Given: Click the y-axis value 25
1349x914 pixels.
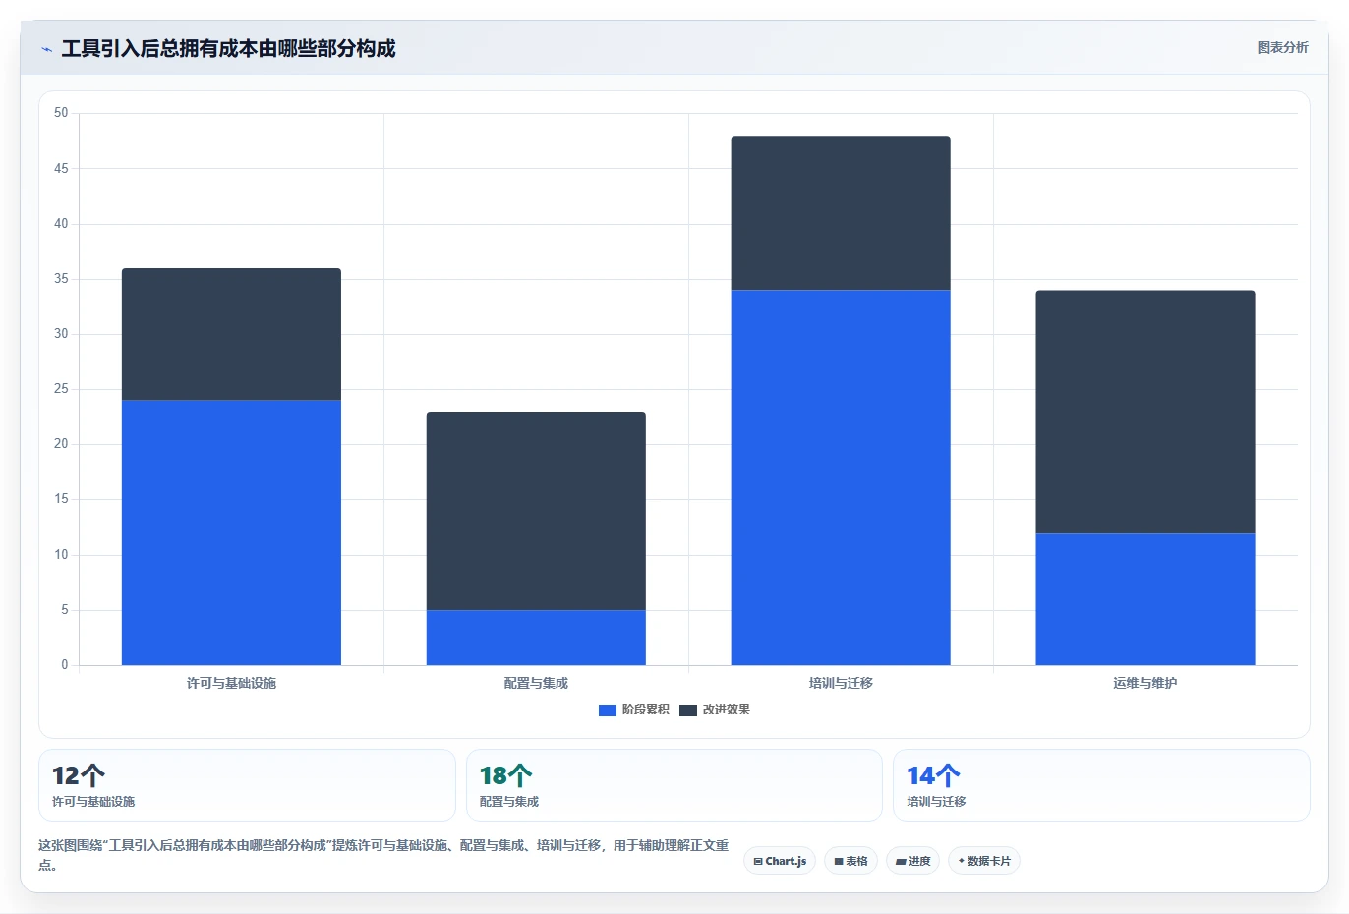Looking at the screenshot, I should tap(61, 389).
